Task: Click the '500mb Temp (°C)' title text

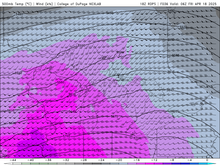Action: (x=17, y=4)
